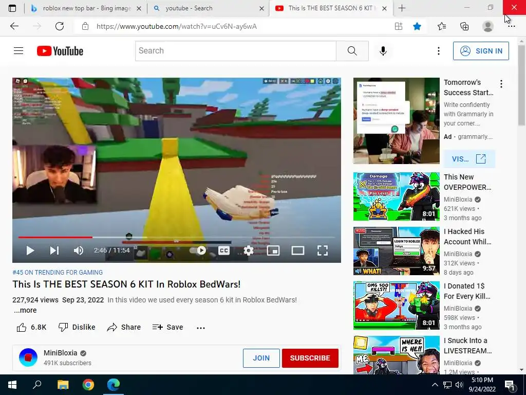Open the YouTube guide hamburger menu
This screenshot has width=526, height=395.
(18, 51)
